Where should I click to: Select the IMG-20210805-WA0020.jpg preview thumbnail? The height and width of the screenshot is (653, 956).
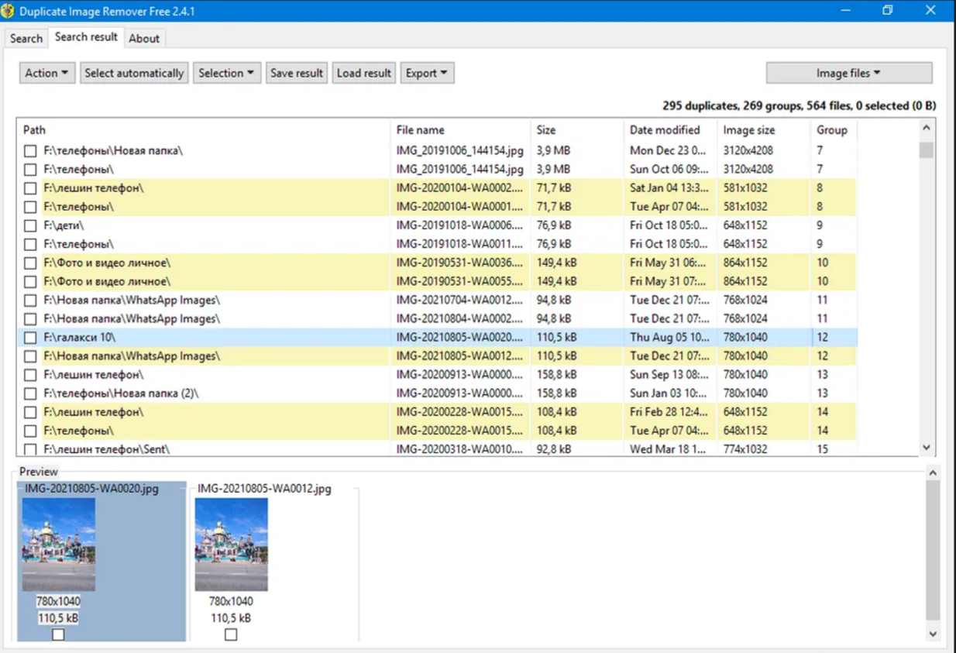coord(59,545)
